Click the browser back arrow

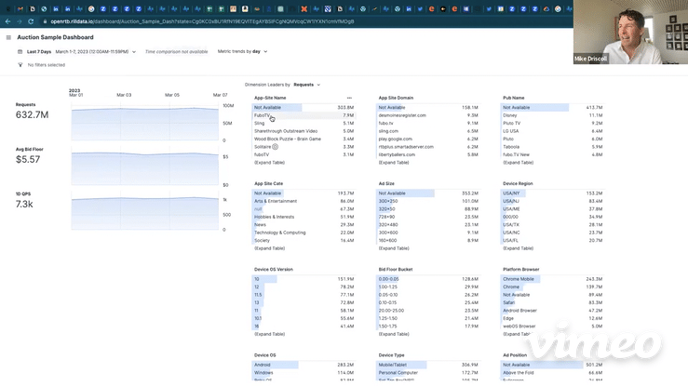coord(7,21)
